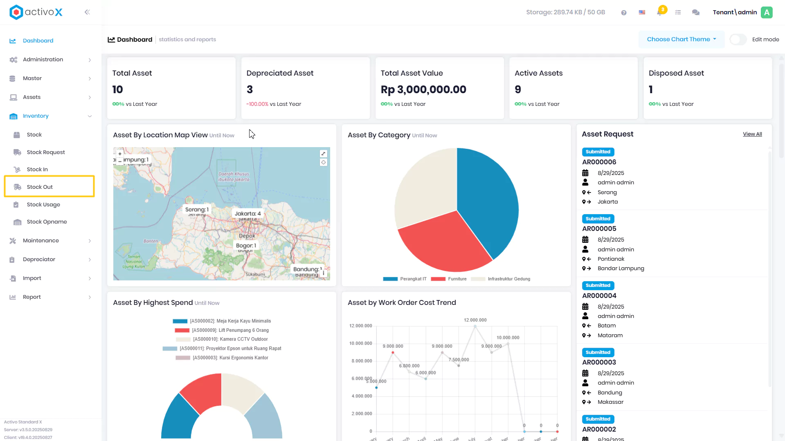Click the Stock Opname warehouse icon
785x441 pixels.
point(17,222)
